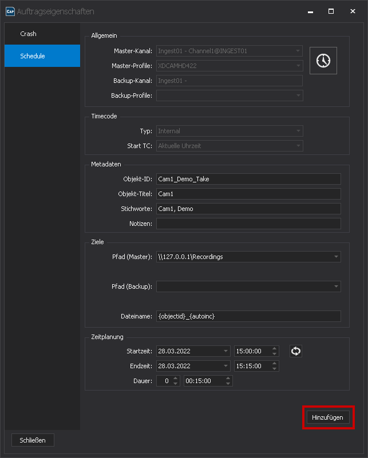Open the Start TC dropdown
The width and height of the screenshot is (368, 458).
click(x=229, y=146)
